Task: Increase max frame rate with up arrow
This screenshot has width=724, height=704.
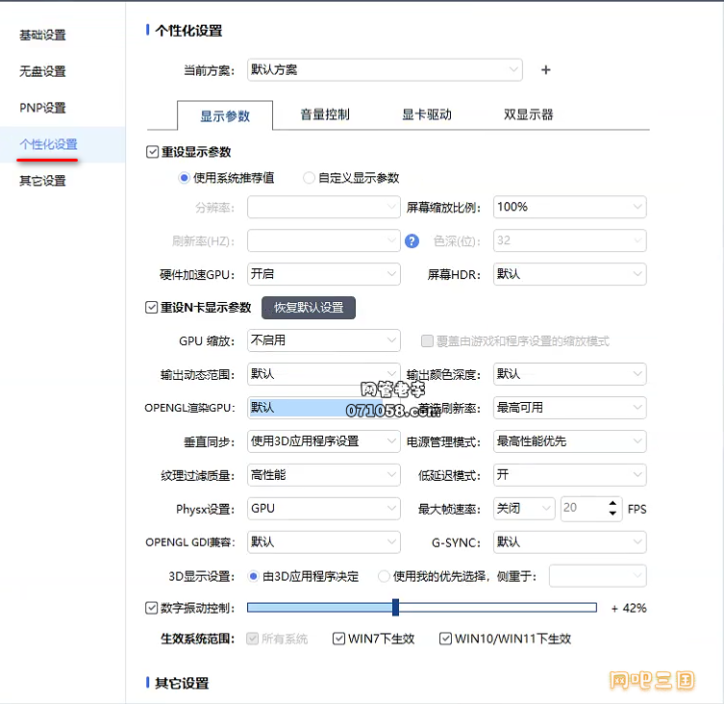Action: click(612, 503)
